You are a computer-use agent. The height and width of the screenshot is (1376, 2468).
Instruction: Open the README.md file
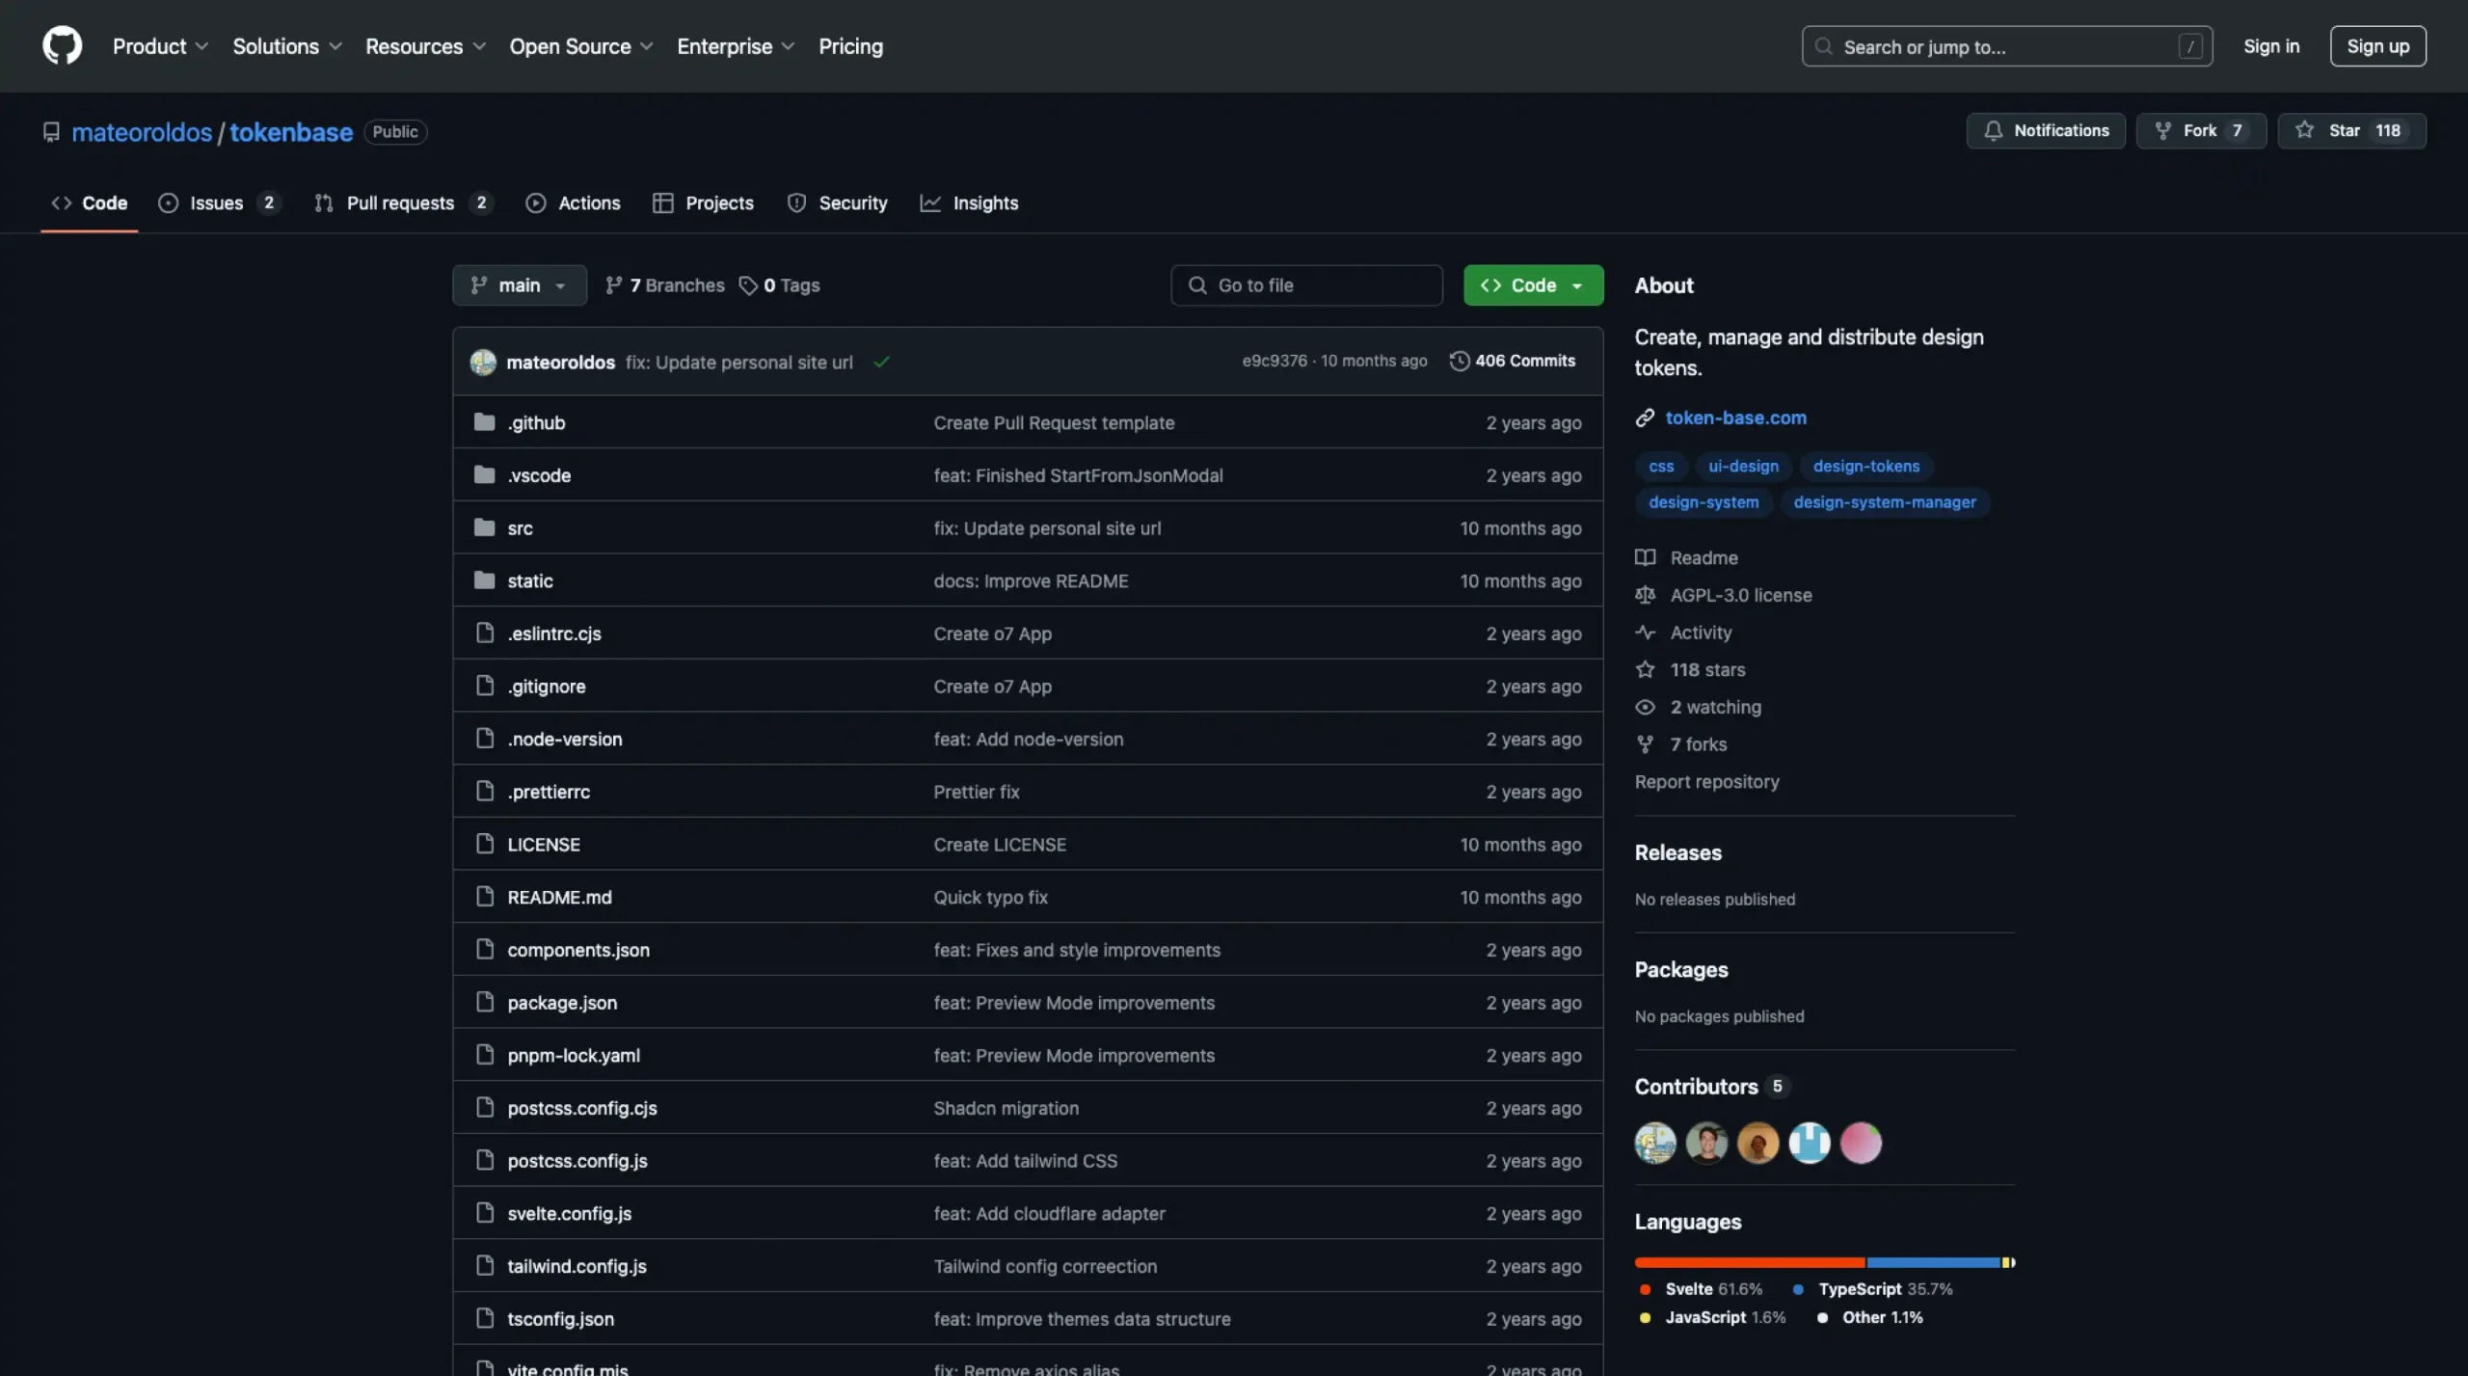tap(559, 897)
